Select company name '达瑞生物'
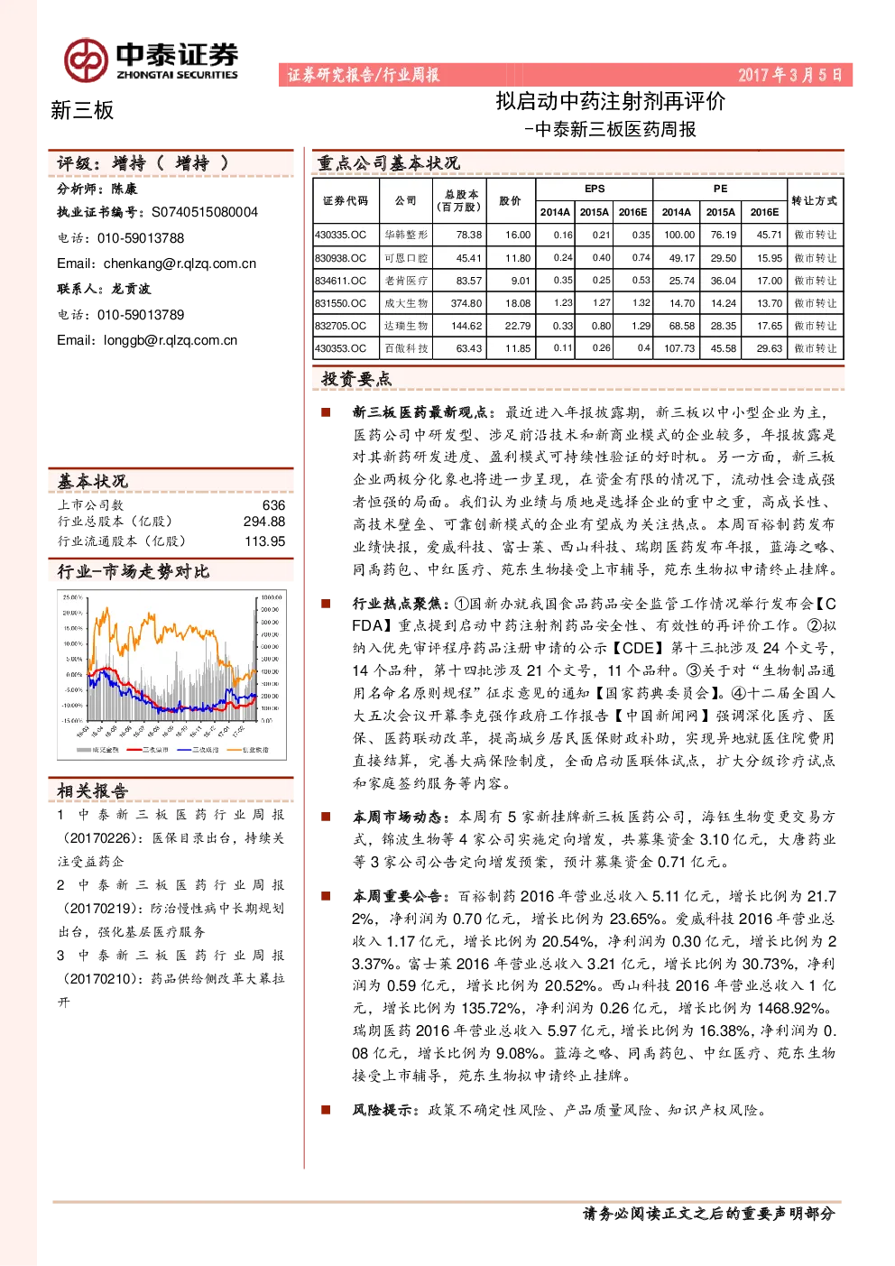 click(x=406, y=326)
